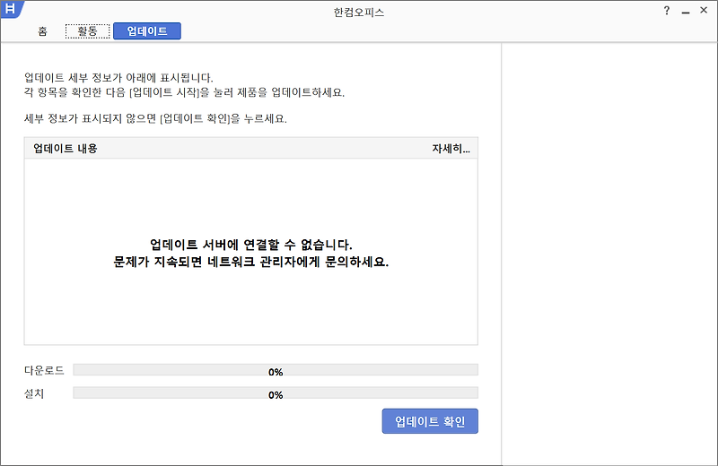This screenshot has width=718, height=466.
Task: Click the 설치 progress bar
Action: pos(276,393)
